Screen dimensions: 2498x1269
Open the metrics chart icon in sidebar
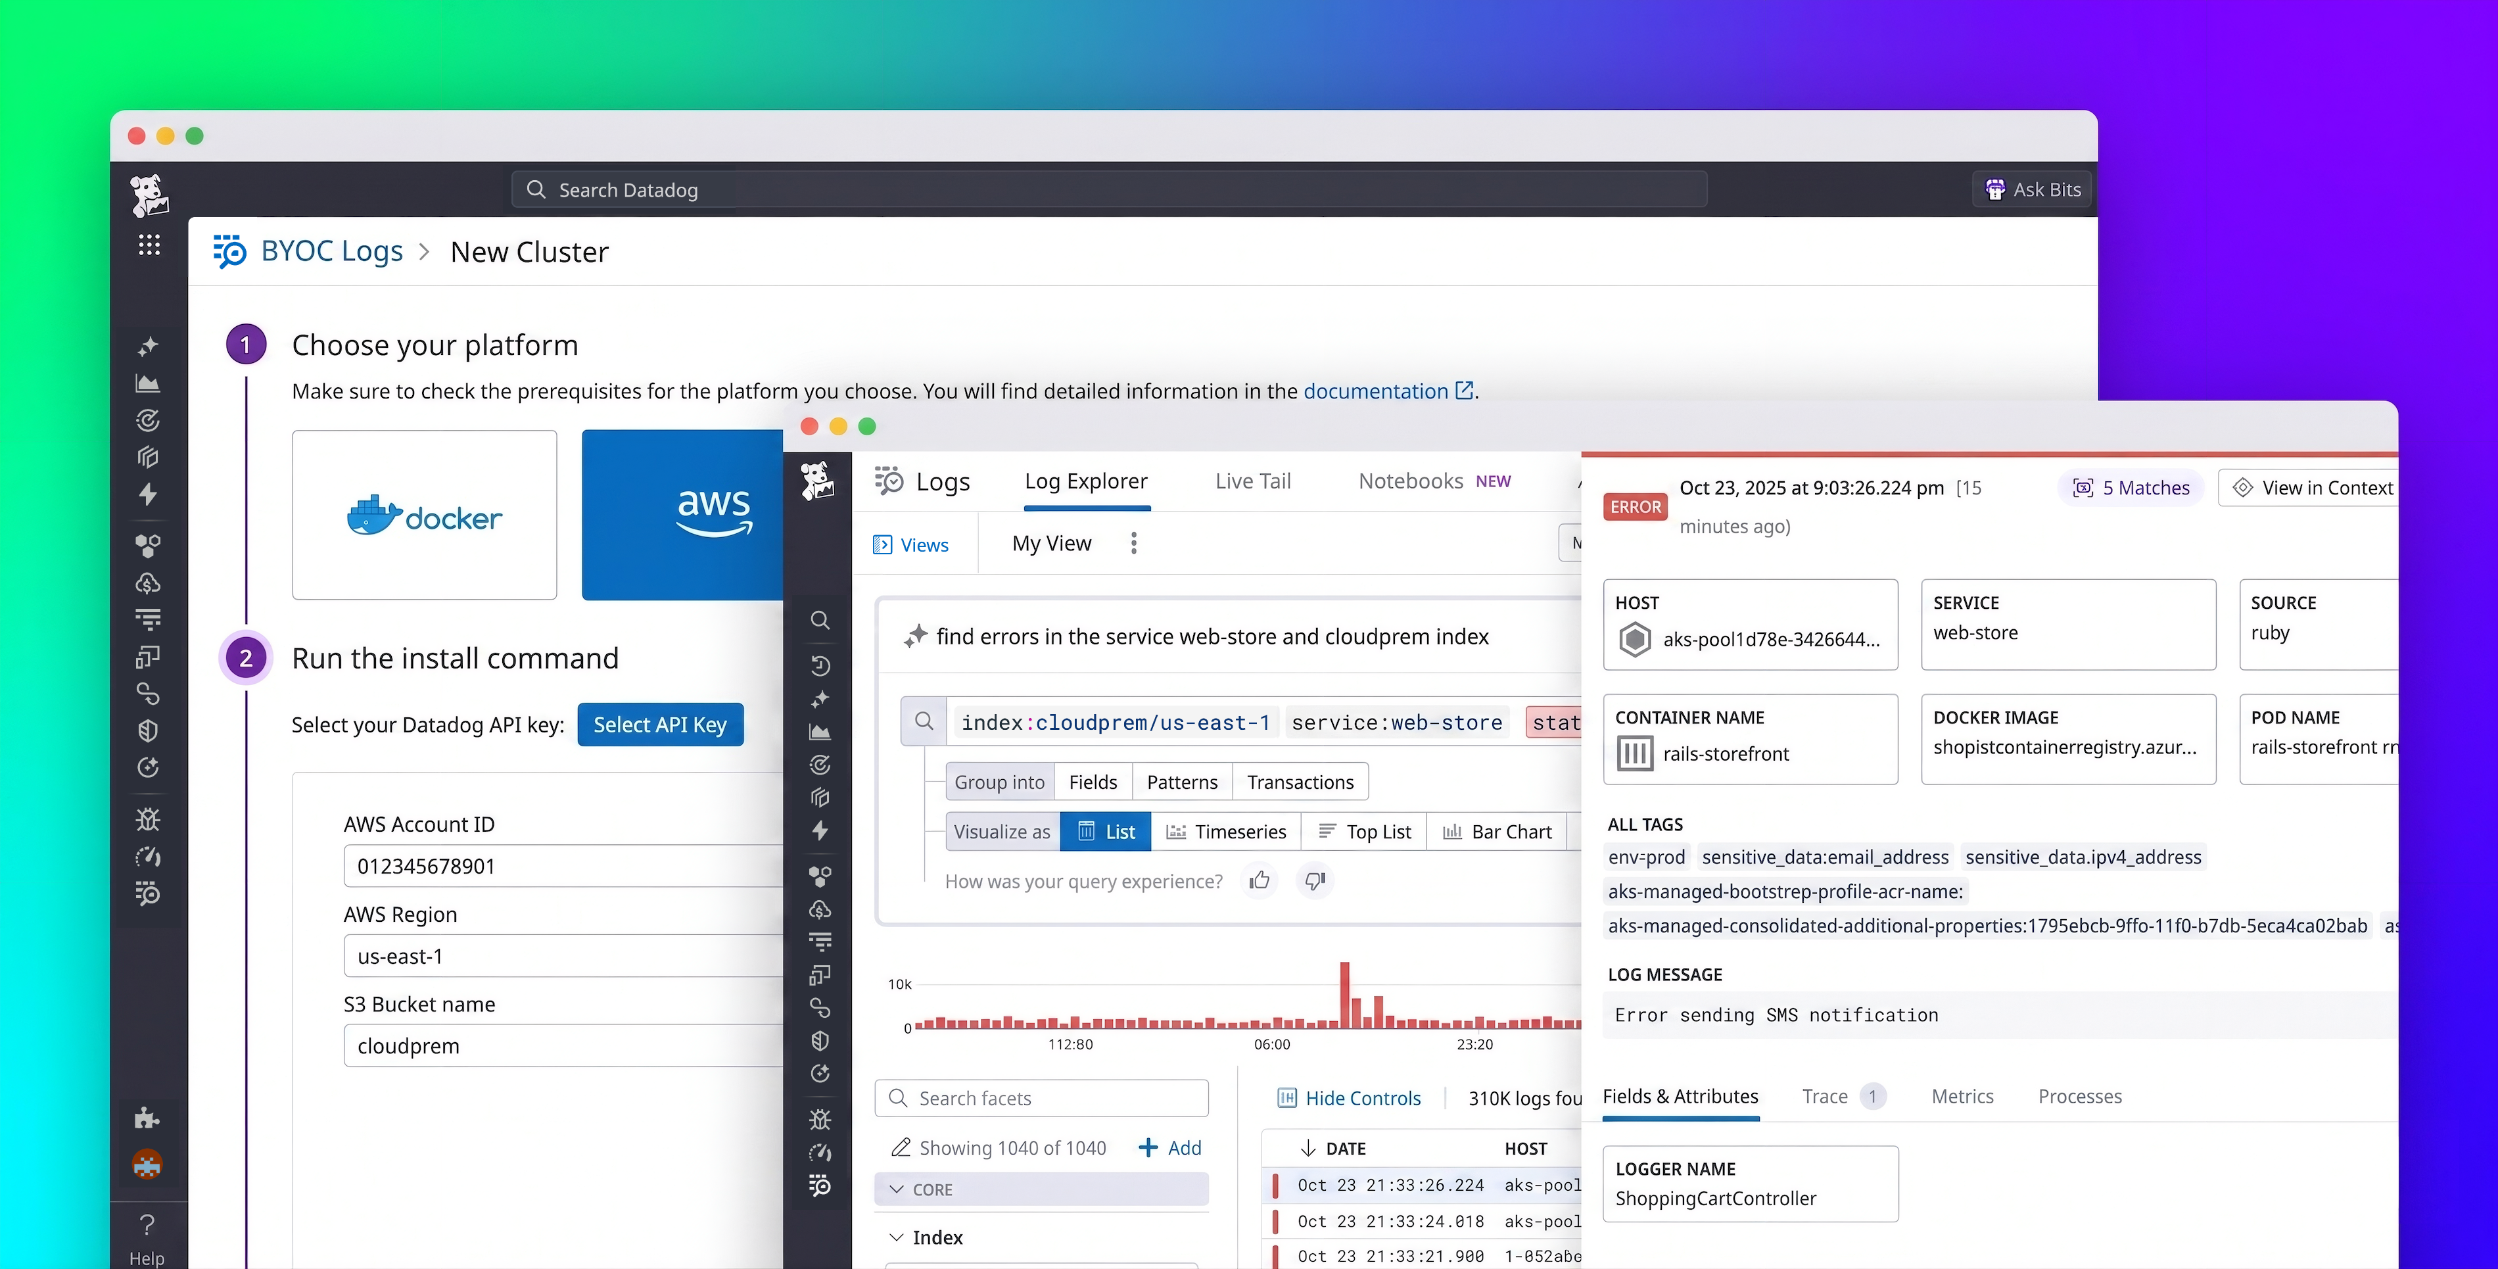(x=147, y=382)
